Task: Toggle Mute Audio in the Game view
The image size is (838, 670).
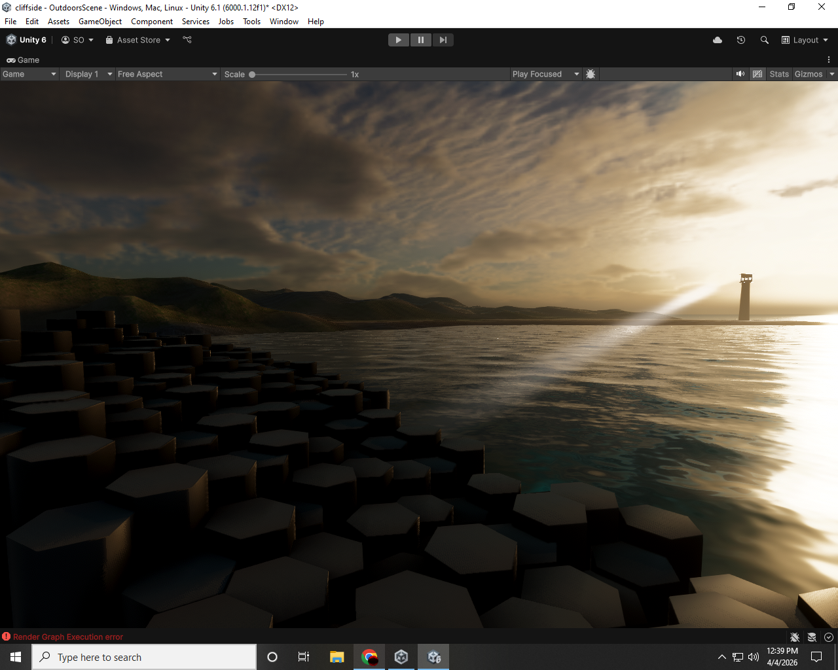Action: tap(740, 74)
